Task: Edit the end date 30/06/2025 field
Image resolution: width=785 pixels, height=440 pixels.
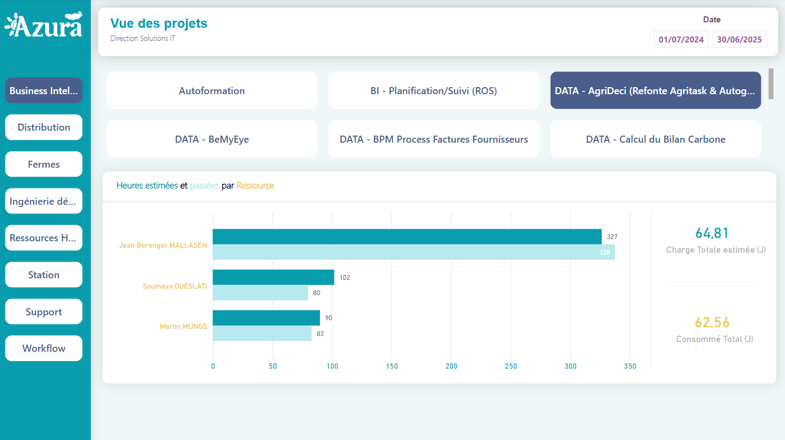Action: coord(739,40)
